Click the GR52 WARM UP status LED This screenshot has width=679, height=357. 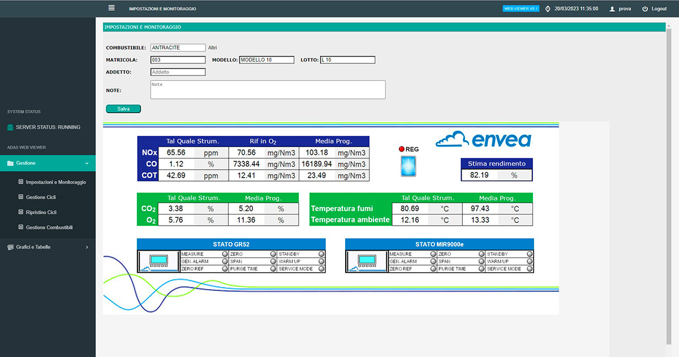pos(321,262)
